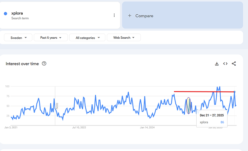Click the highlighted data point at chart's right end
The image size is (248, 151).
tap(234, 92)
